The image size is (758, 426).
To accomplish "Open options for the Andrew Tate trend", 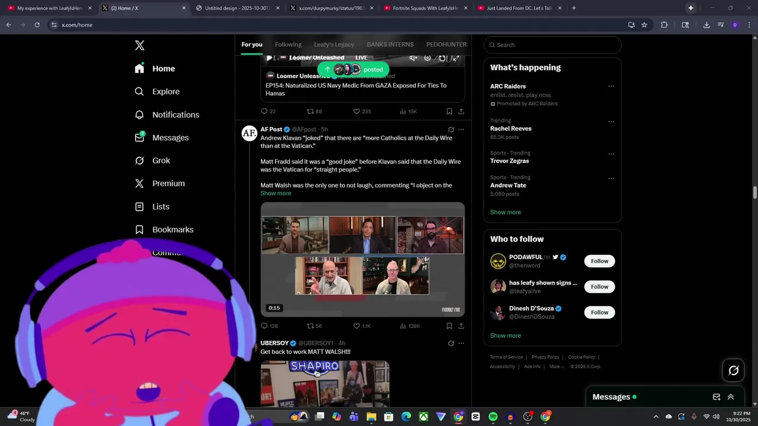I will 611,178.
